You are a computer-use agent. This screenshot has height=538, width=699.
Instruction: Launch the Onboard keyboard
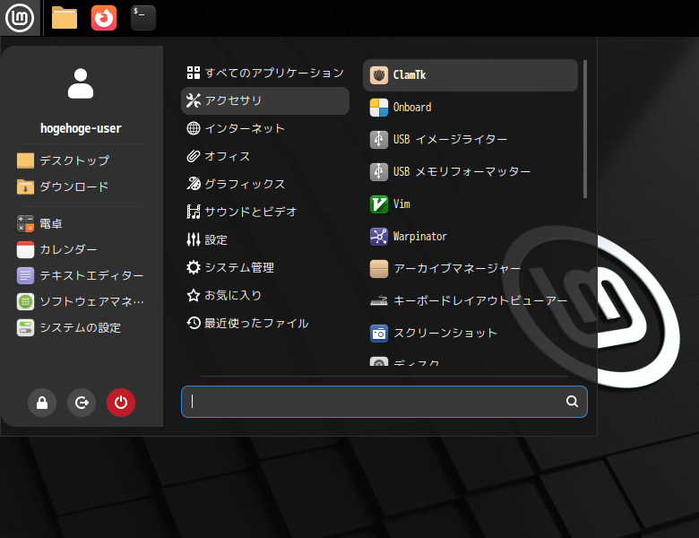470,108
